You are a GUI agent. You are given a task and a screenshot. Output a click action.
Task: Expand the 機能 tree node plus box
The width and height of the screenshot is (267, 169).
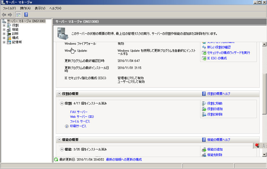point(4,30)
